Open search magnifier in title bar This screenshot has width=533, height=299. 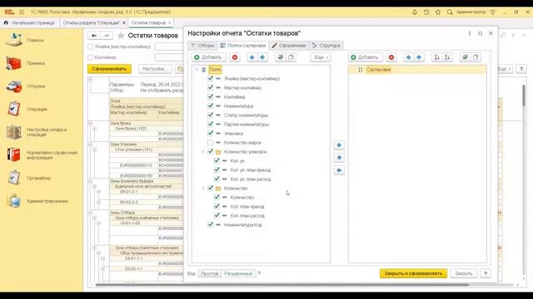click(x=450, y=12)
